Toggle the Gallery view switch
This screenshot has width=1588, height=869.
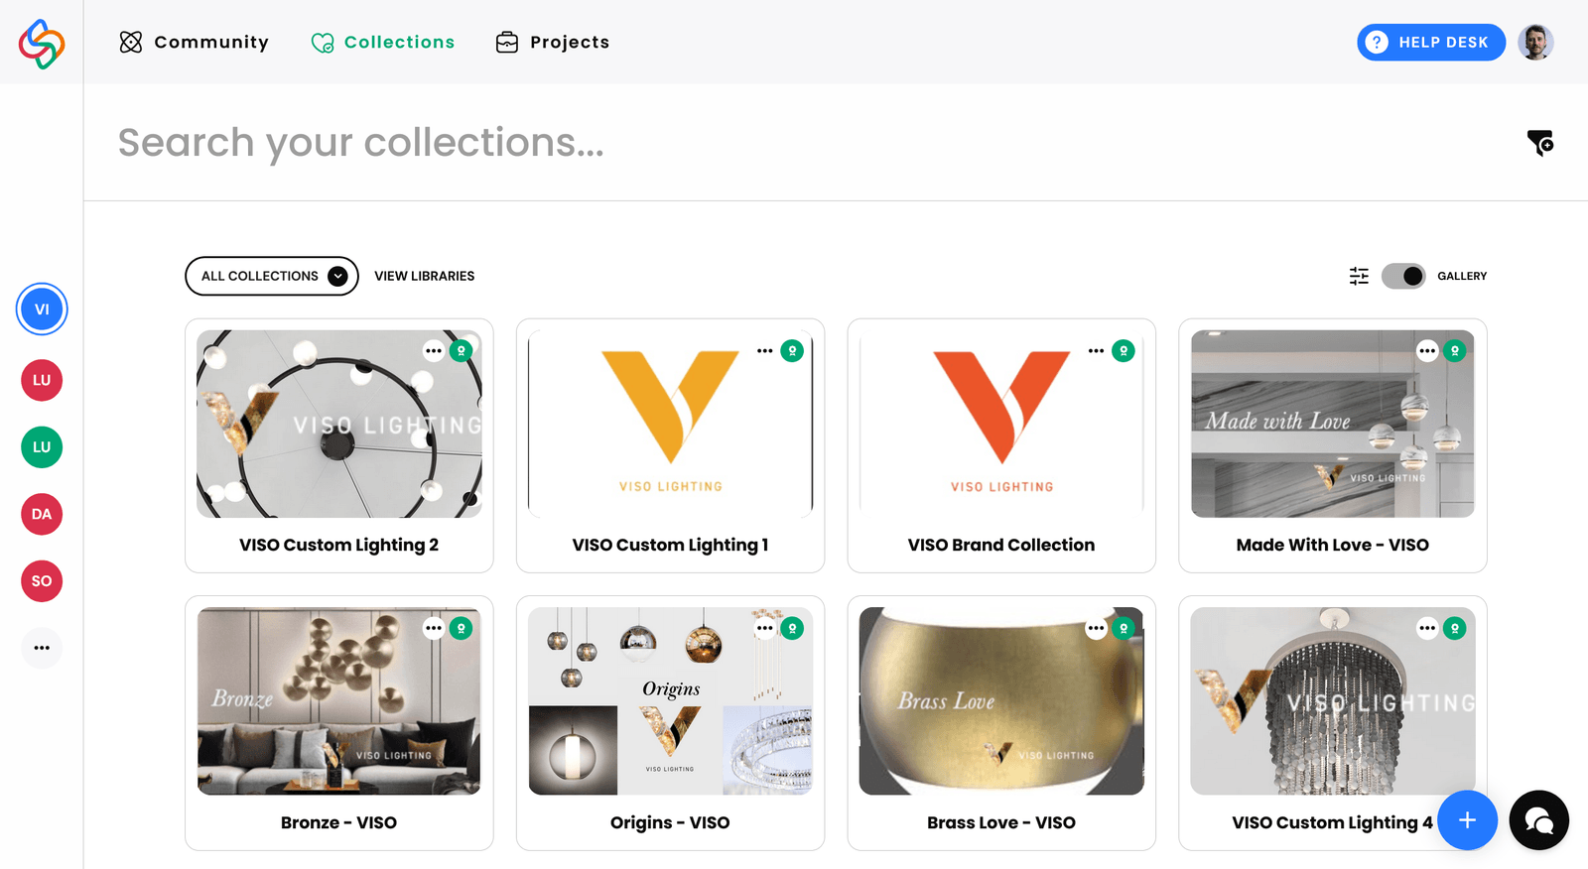[1402, 276]
